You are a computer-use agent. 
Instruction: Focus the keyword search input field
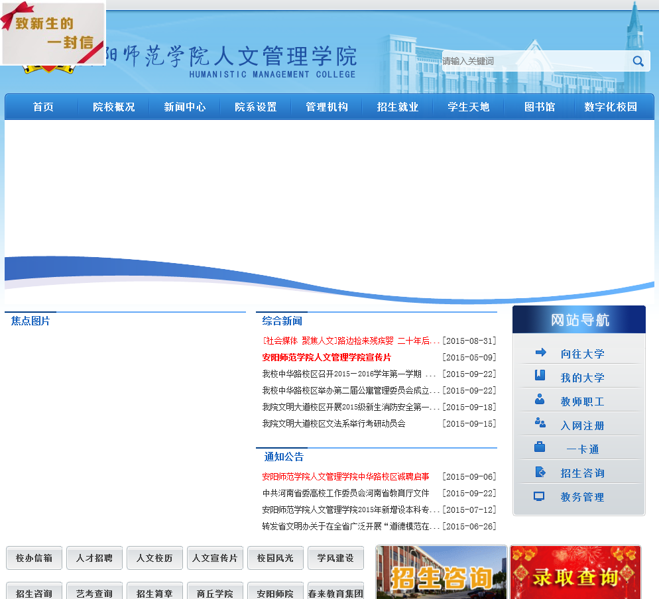coord(536,62)
